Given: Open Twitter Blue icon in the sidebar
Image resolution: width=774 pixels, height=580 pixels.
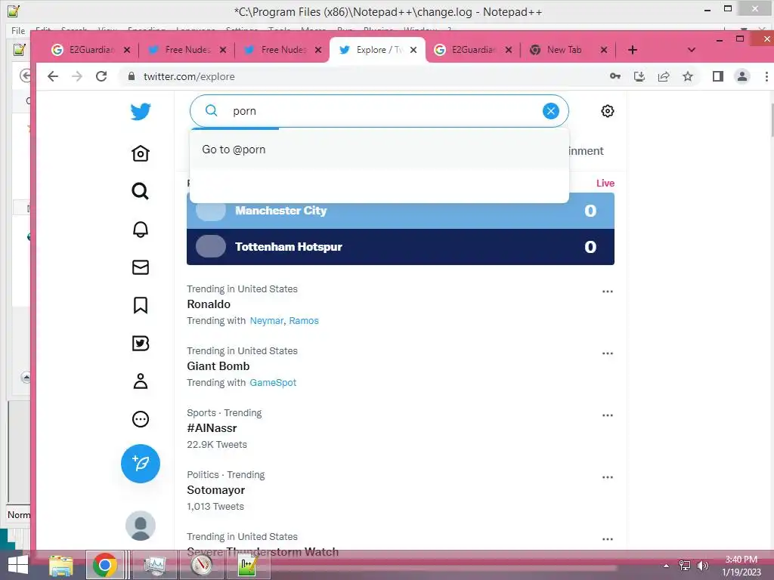Looking at the screenshot, I should click(141, 344).
